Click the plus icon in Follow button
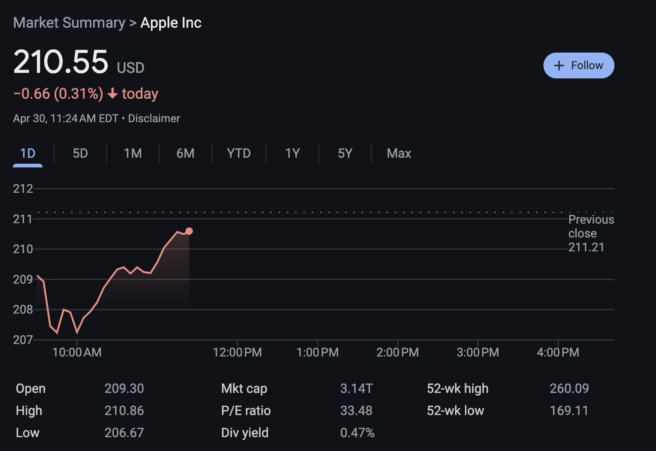The height and width of the screenshot is (451, 656). click(x=559, y=65)
